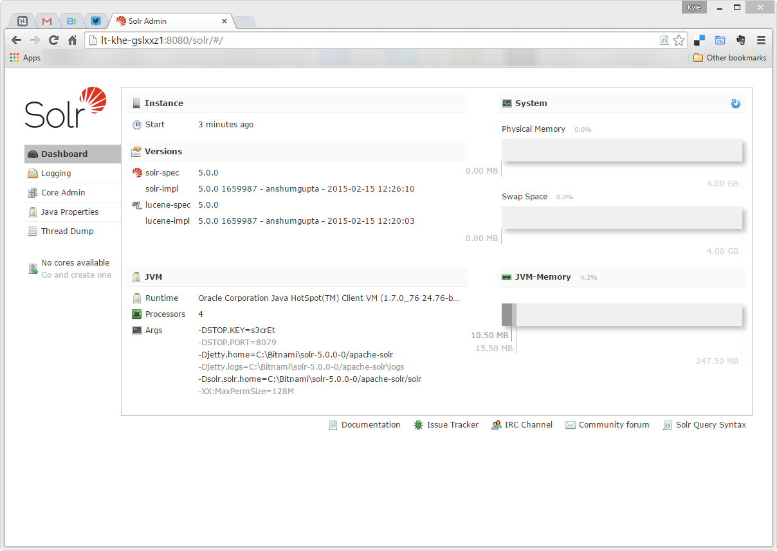Close the Solr Admin tab
This screenshot has height=551, width=777.
click(x=224, y=21)
